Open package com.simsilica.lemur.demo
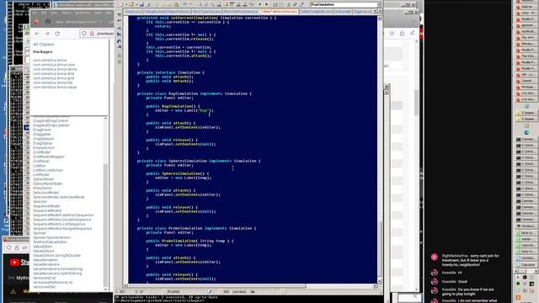 pos(55,69)
